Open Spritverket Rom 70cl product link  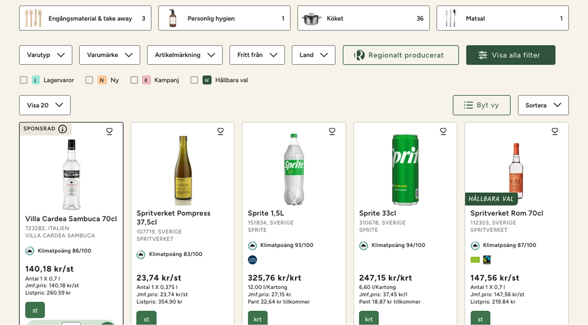[x=507, y=213]
